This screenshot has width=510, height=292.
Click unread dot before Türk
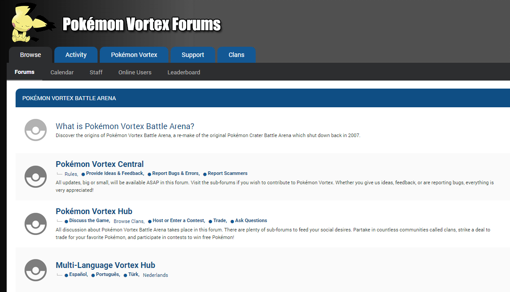125,276
